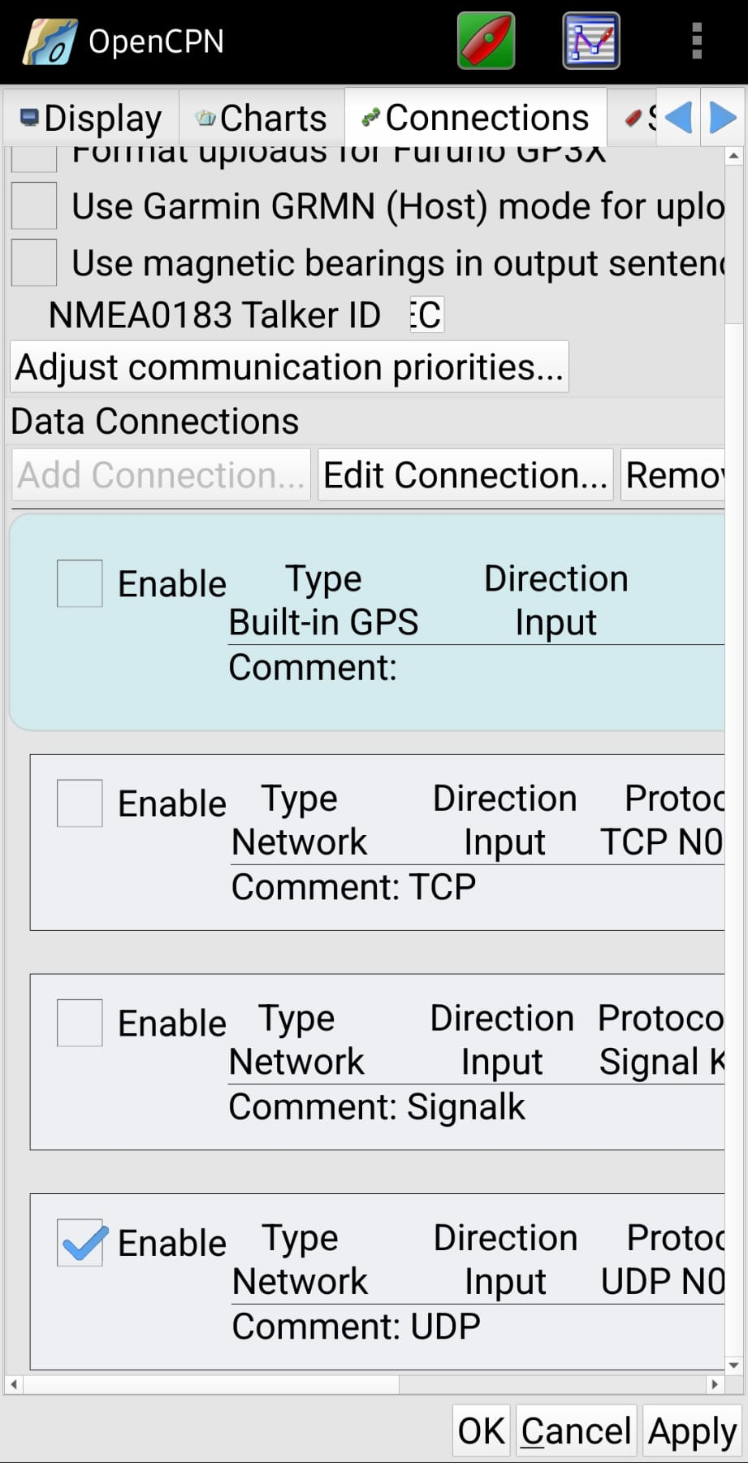Click the left blue tab scroll arrow
Image resolution: width=748 pixels, height=1463 pixels.
679,117
